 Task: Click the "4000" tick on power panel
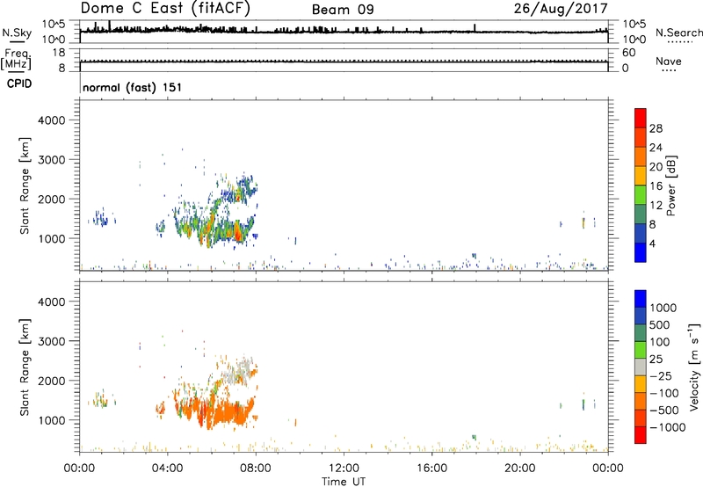[51, 120]
